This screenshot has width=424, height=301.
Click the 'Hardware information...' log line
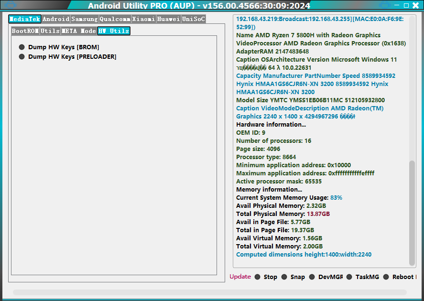tap(271, 125)
